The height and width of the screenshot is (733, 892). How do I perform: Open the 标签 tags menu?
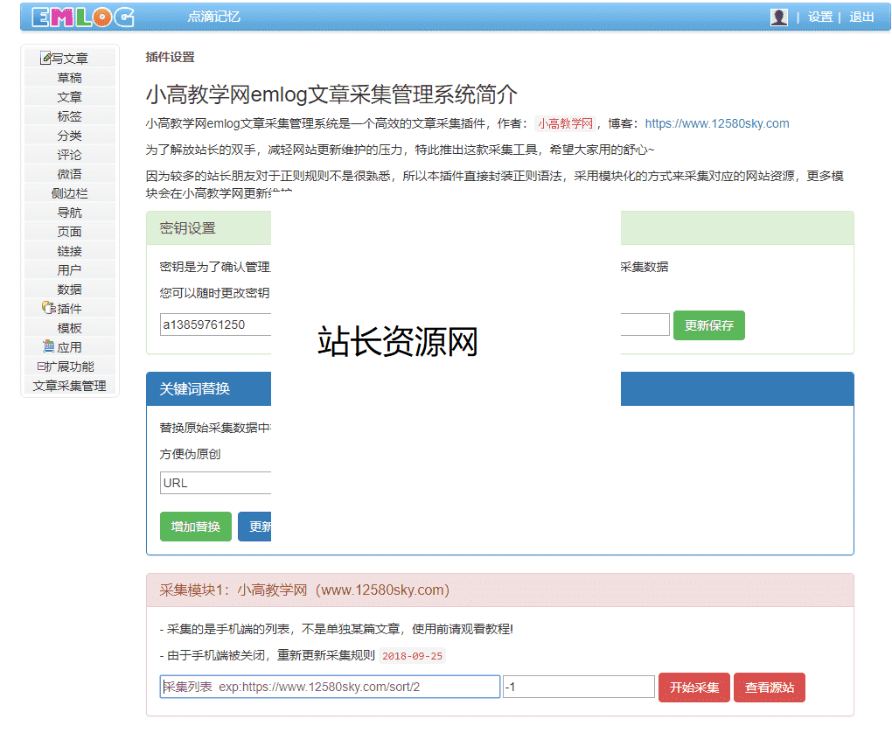point(69,116)
